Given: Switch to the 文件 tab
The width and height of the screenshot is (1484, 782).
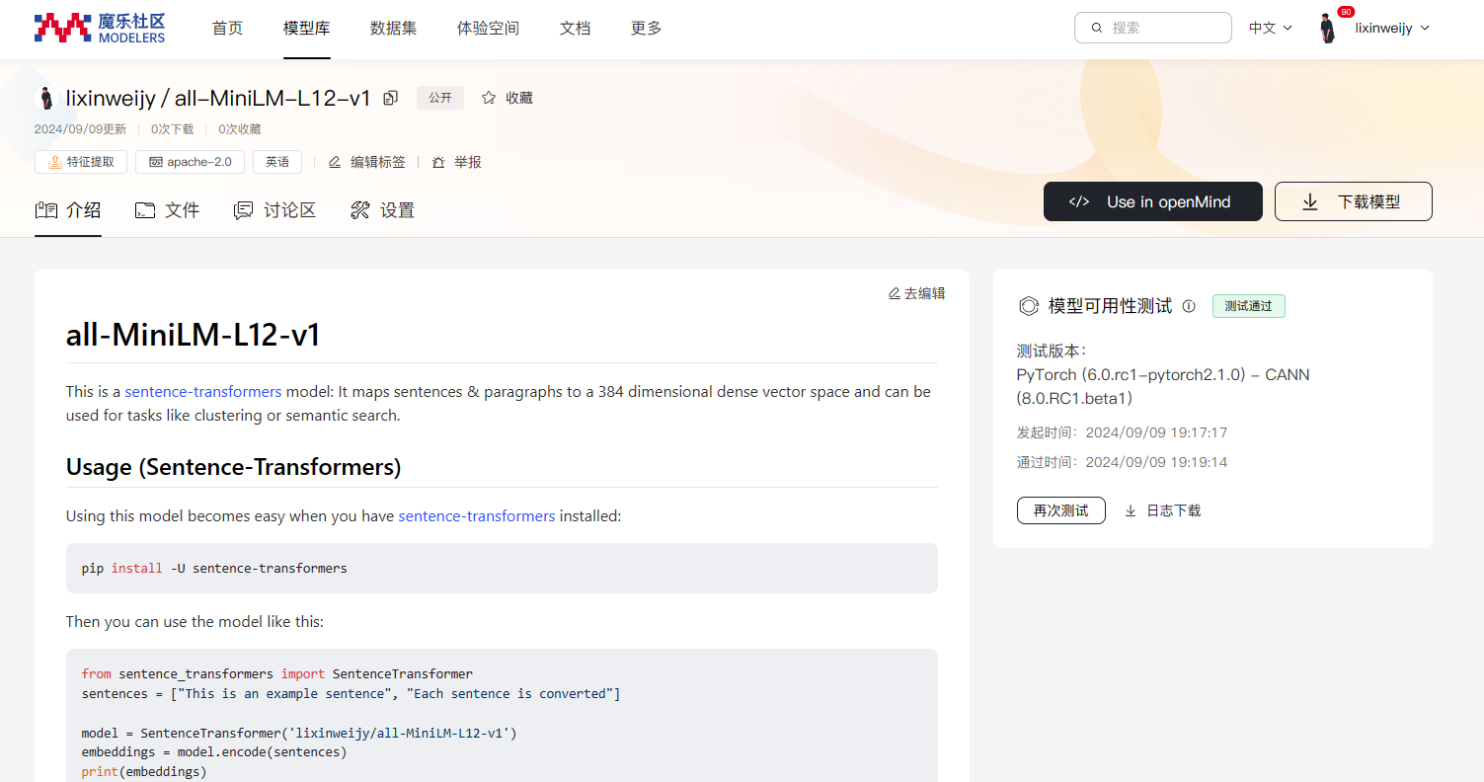Looking at the screenshot, I should point(167,209).
